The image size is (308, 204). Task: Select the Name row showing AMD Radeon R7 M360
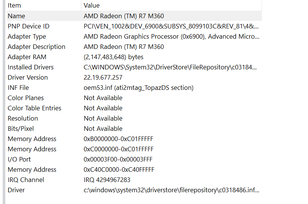(x=134, y=16)
